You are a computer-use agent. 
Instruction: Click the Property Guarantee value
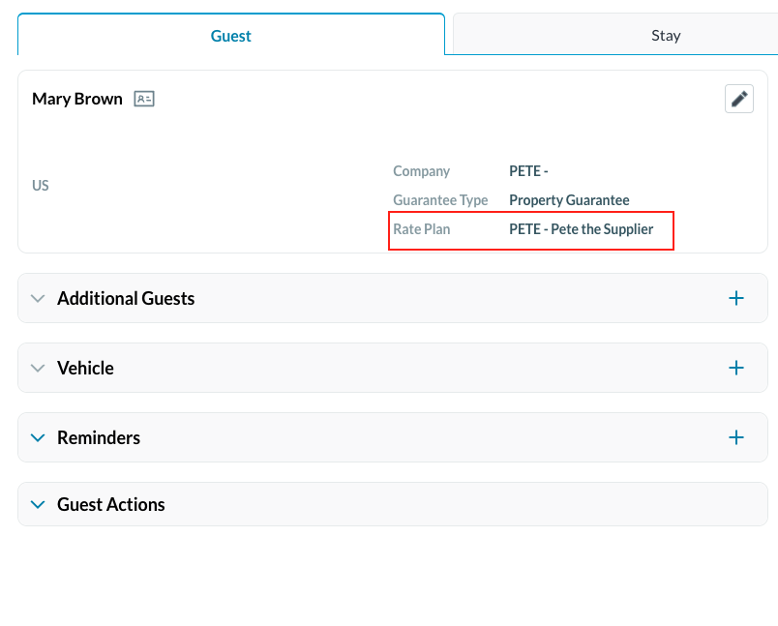pyautogui.click(x=569, y=200)
